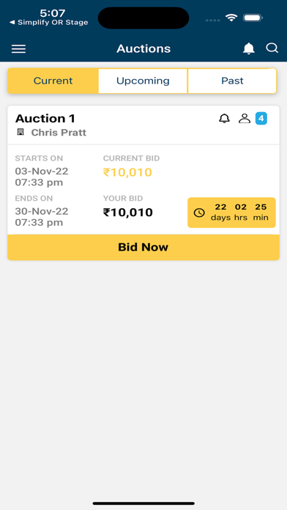The height and width of the screenshot is (510, 287).
Task: Tap the 22 days countdown timer
Action: click(x=232, y=212)
